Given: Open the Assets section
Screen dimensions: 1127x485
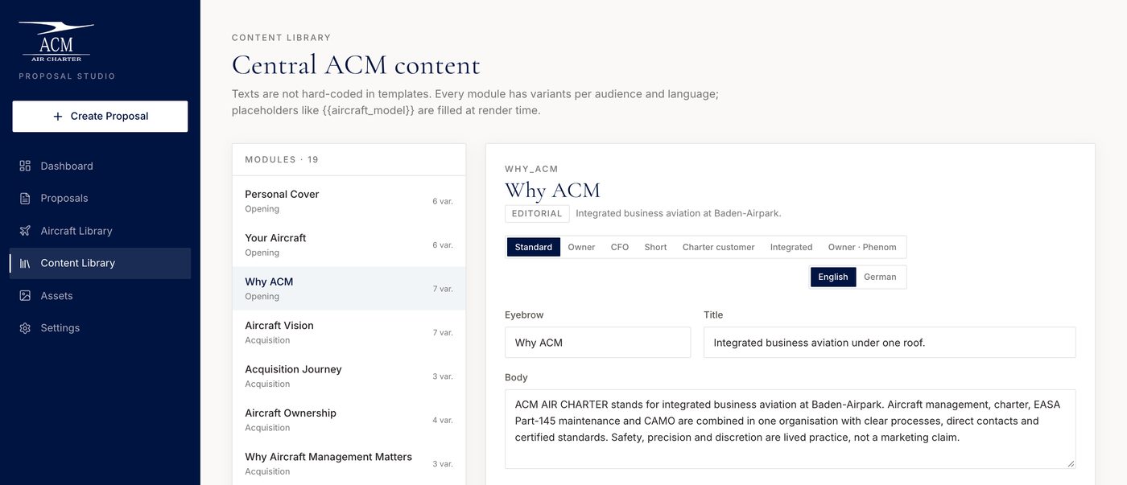Looking at the screenshot, I should [100, 296].
